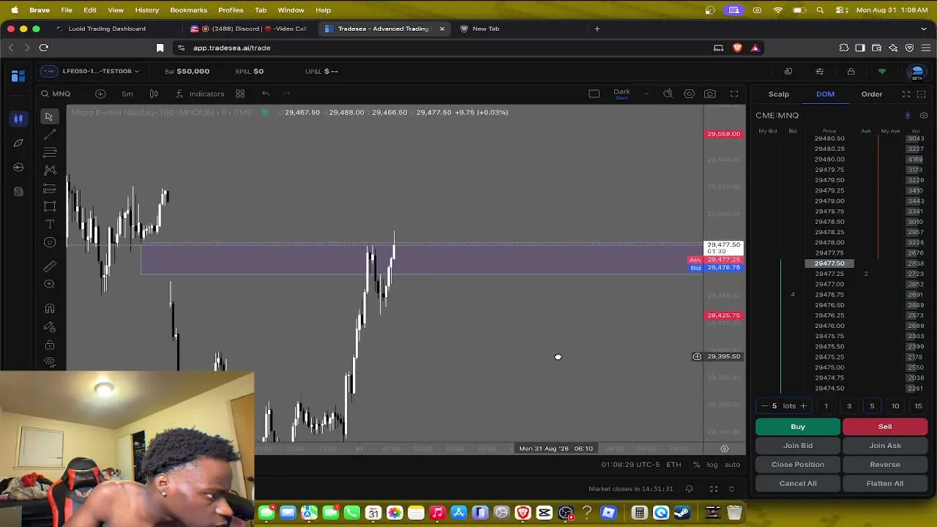Expand the Dark layout save dropdown arrow
This screenshot has height=527, width=937.
pos(646,94)
